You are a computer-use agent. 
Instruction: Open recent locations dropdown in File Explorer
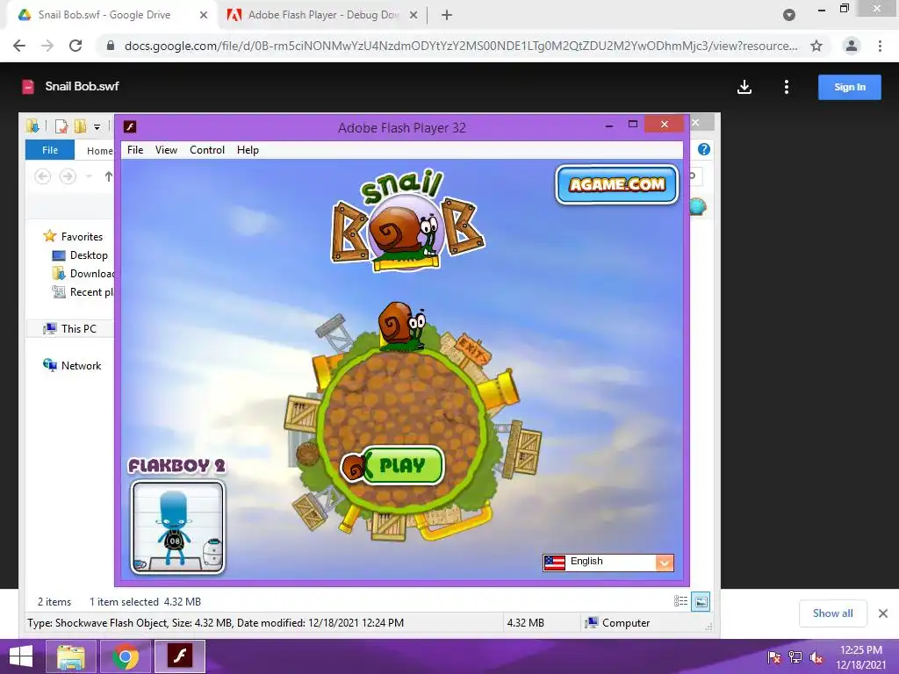tap(89, 176)
